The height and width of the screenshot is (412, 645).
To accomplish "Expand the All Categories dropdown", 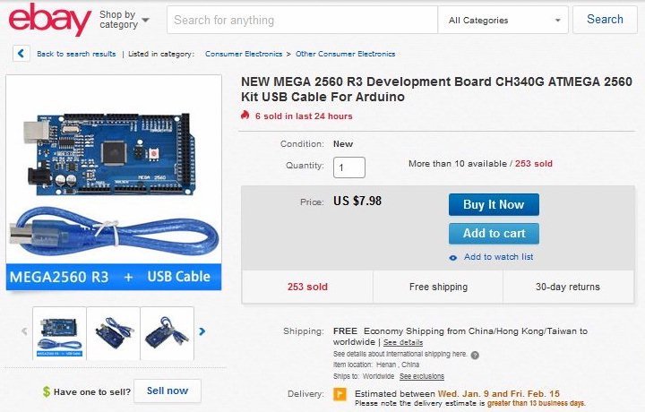I will pos(503,20).
